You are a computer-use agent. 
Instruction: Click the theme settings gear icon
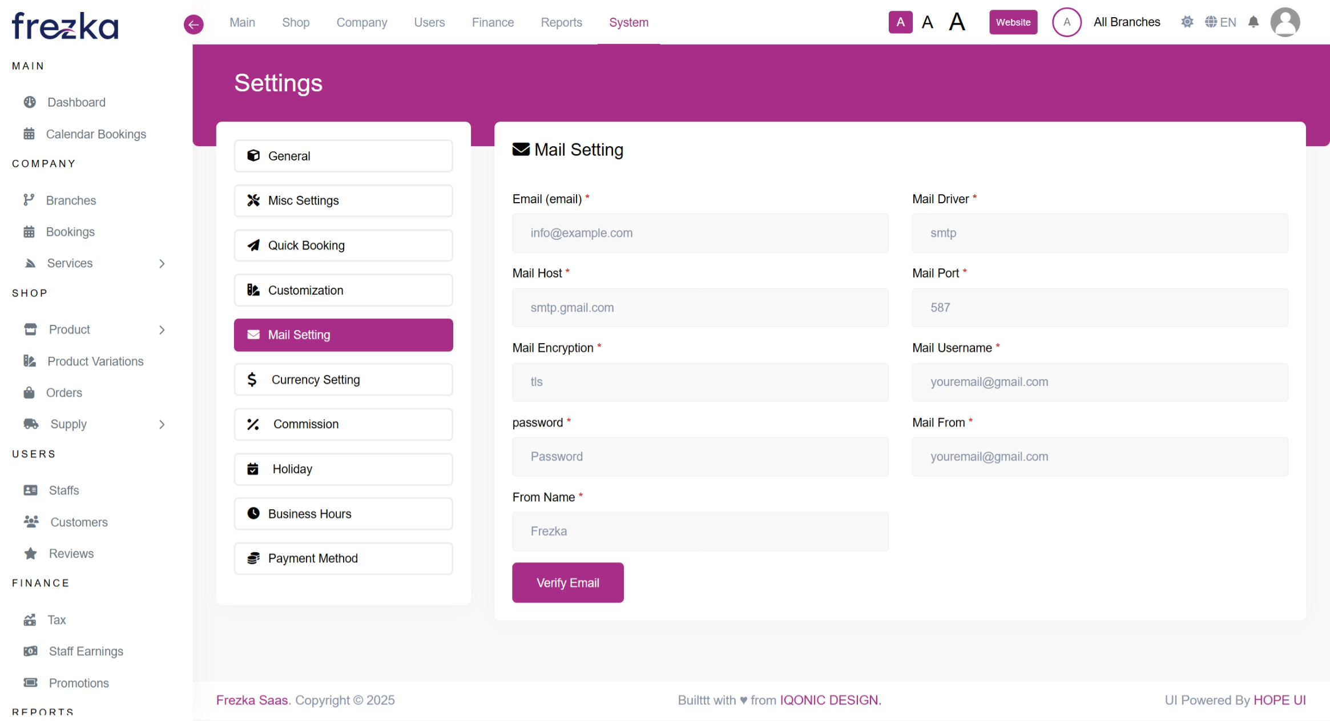1187,22
